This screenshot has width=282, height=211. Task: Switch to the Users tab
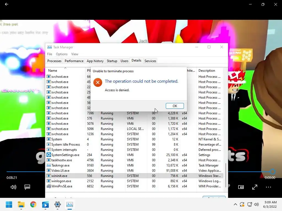124,61
